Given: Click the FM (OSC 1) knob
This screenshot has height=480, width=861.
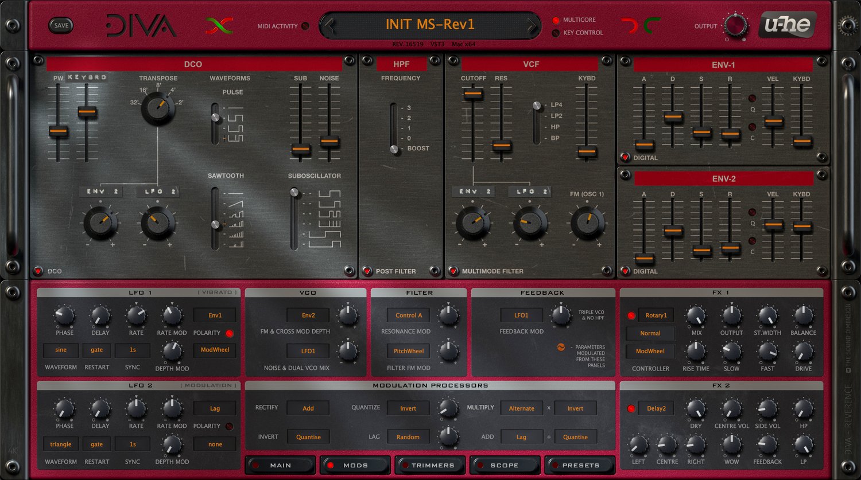Looking at the screenshot, I should [587, 223].
